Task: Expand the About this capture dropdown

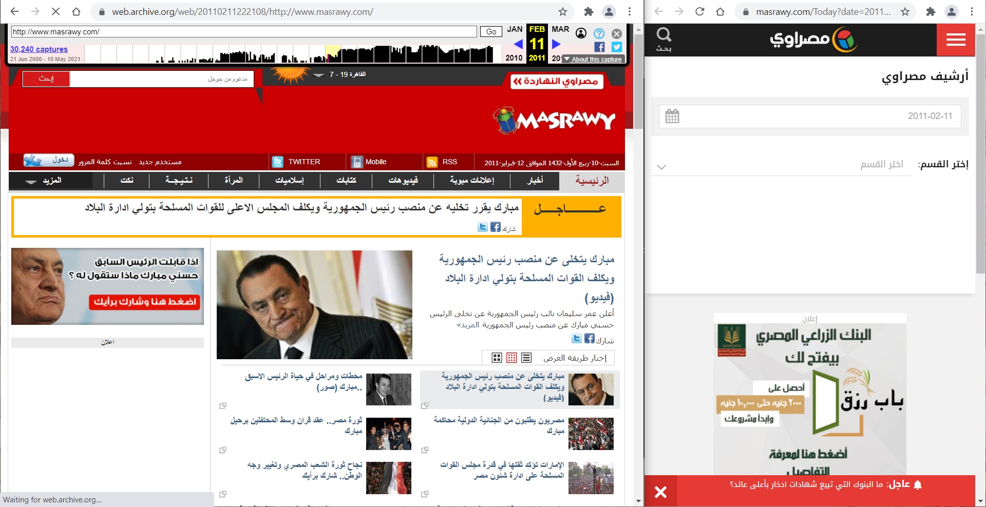Action: (x=593, y=60)
